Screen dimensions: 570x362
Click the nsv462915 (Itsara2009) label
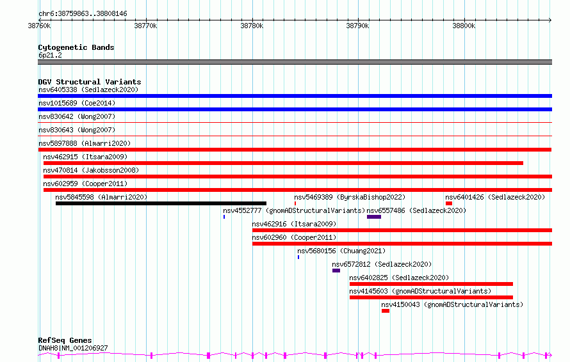(x=85, y=157)
